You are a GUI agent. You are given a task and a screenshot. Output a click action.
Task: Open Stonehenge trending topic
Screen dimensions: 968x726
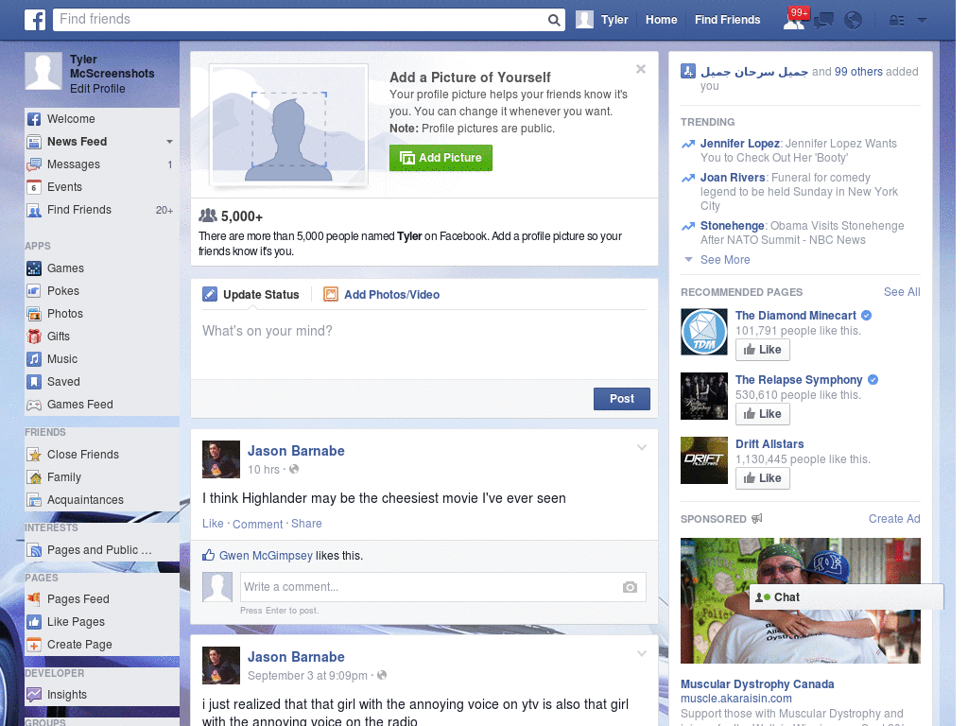click(733, 226)
